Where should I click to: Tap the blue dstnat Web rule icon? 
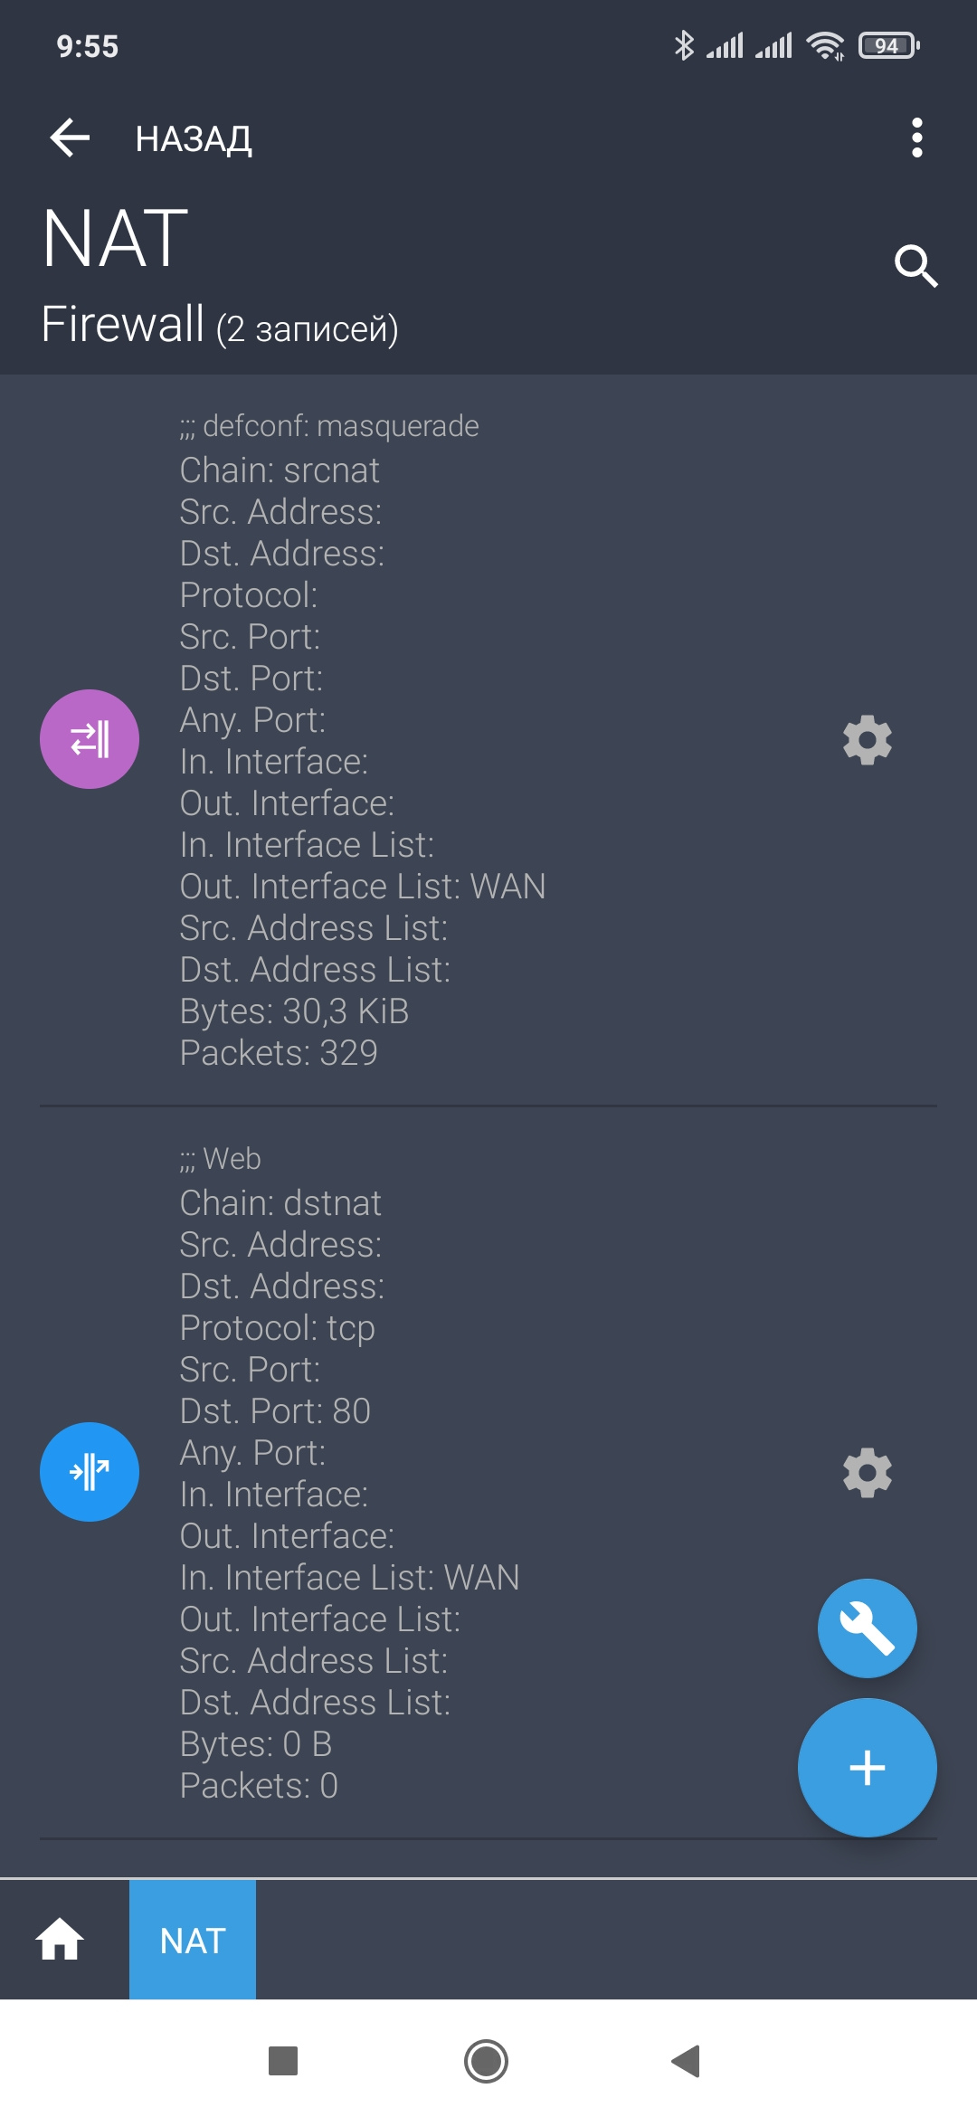point(90,1472)
